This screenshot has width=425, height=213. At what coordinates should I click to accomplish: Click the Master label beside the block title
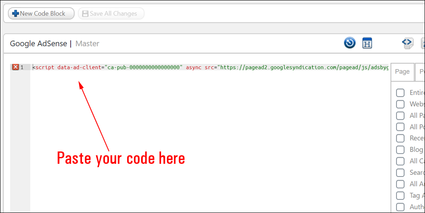(87, 44)
